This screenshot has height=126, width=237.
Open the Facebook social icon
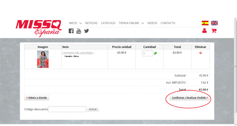71,31
